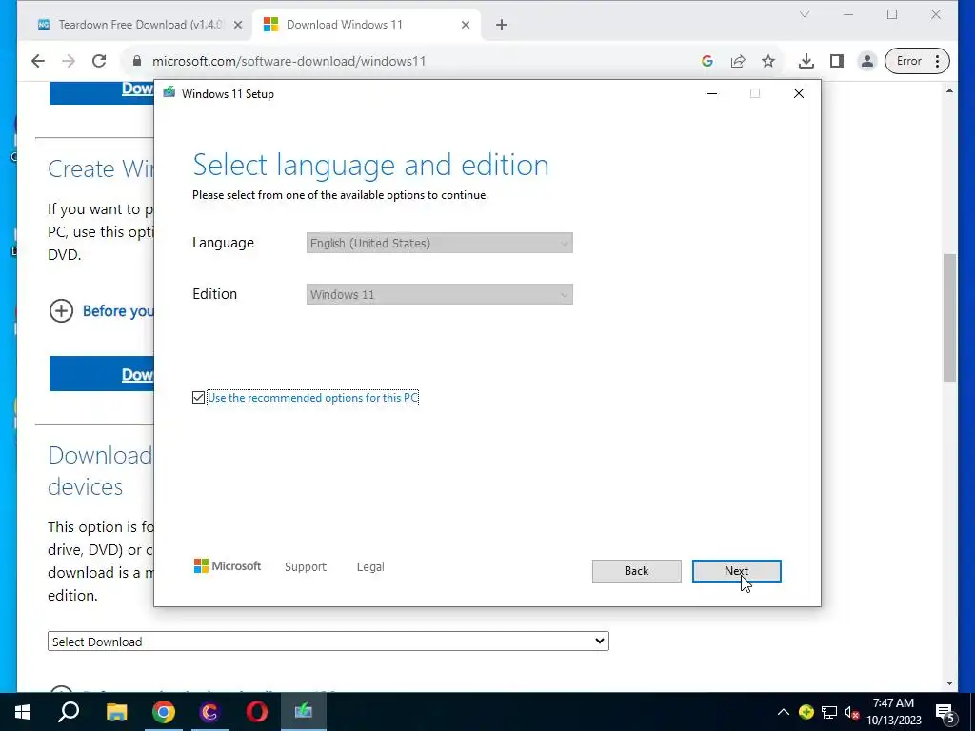The height and width of the screenshot is (731, 975).
Task: Click the Back button in Setup
Action: click(x=636, y=571)
